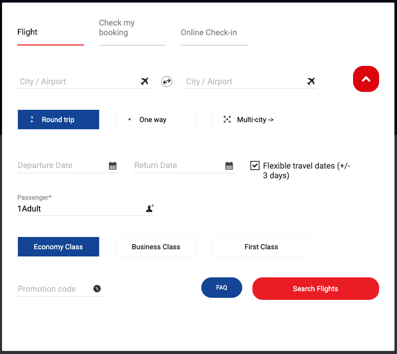The image size is (397, 354).
Task: Click the Multi-city route icon
Action: pos(227,120)
